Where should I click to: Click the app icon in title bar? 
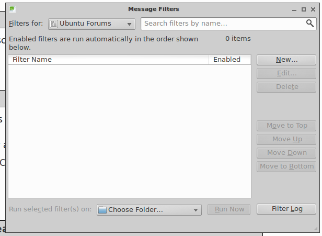[x=13, y=9]
